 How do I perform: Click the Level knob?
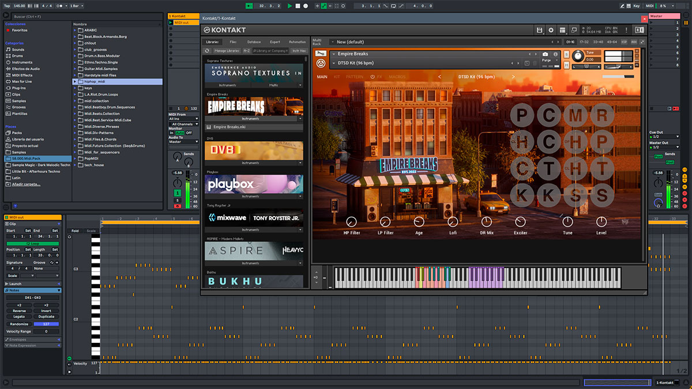coord(601,222)
